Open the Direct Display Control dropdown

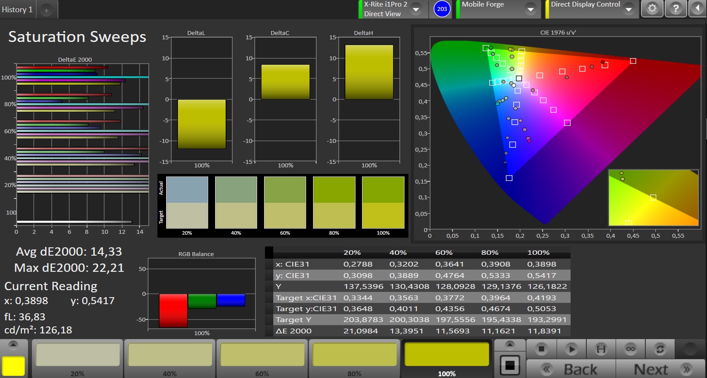pyautogui.click(x=628, y=9)
